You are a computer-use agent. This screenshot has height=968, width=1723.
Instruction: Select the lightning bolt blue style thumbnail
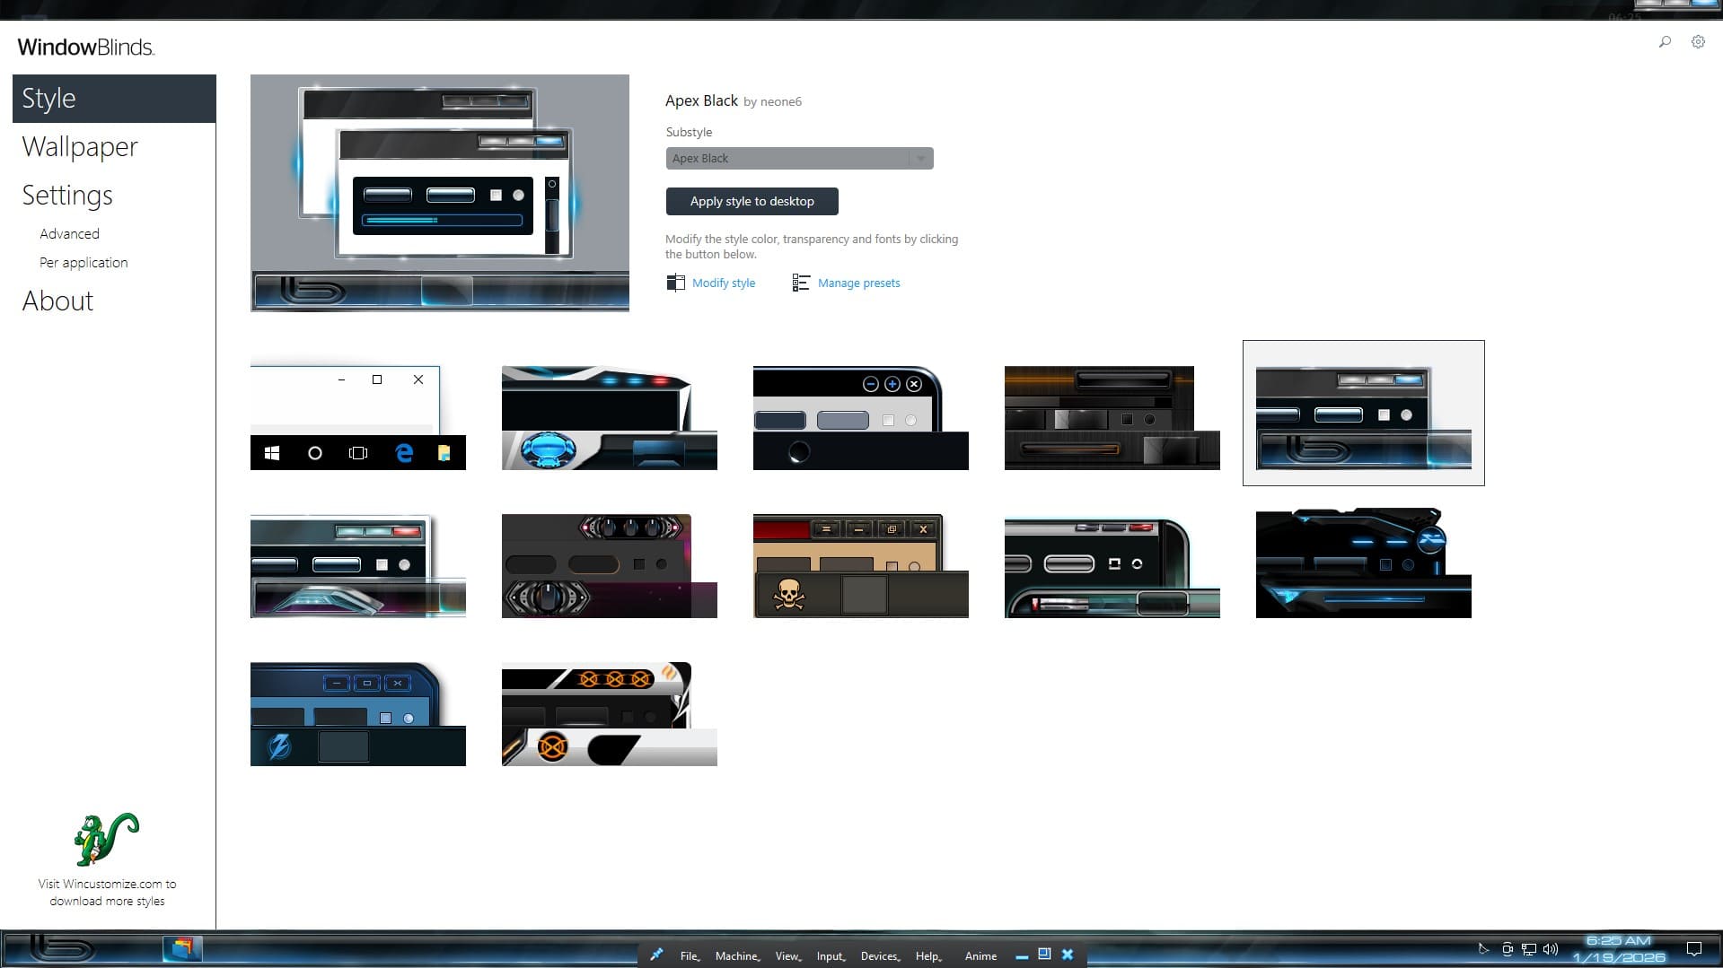point(358,714)
